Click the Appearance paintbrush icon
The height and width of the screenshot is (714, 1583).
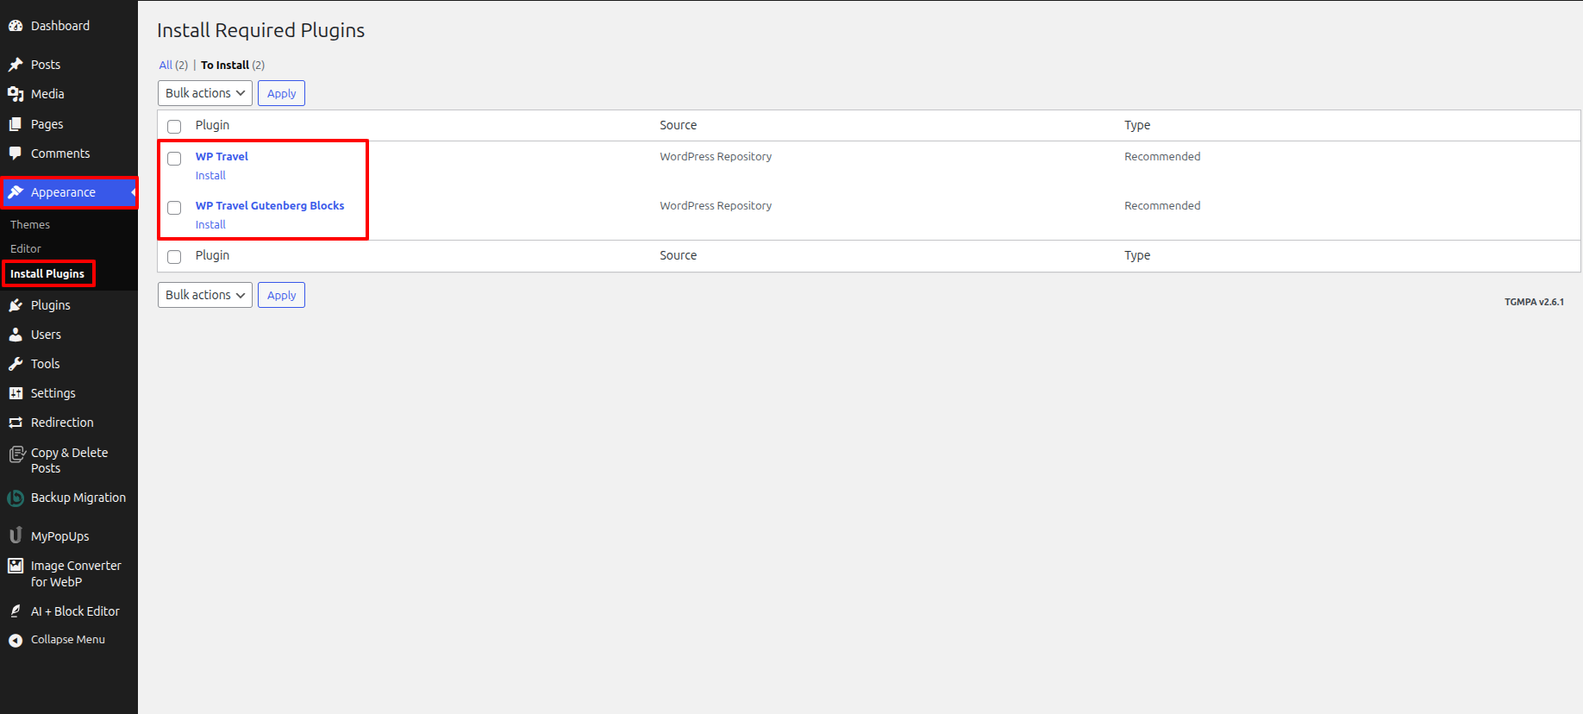coord(16,192)
